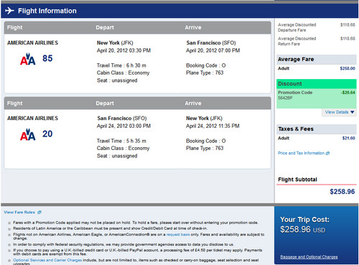The height and width of the screenshot is (265, 359).
Task: Click Travel Time : 5 h 35 m
Action: coord(121,141)
